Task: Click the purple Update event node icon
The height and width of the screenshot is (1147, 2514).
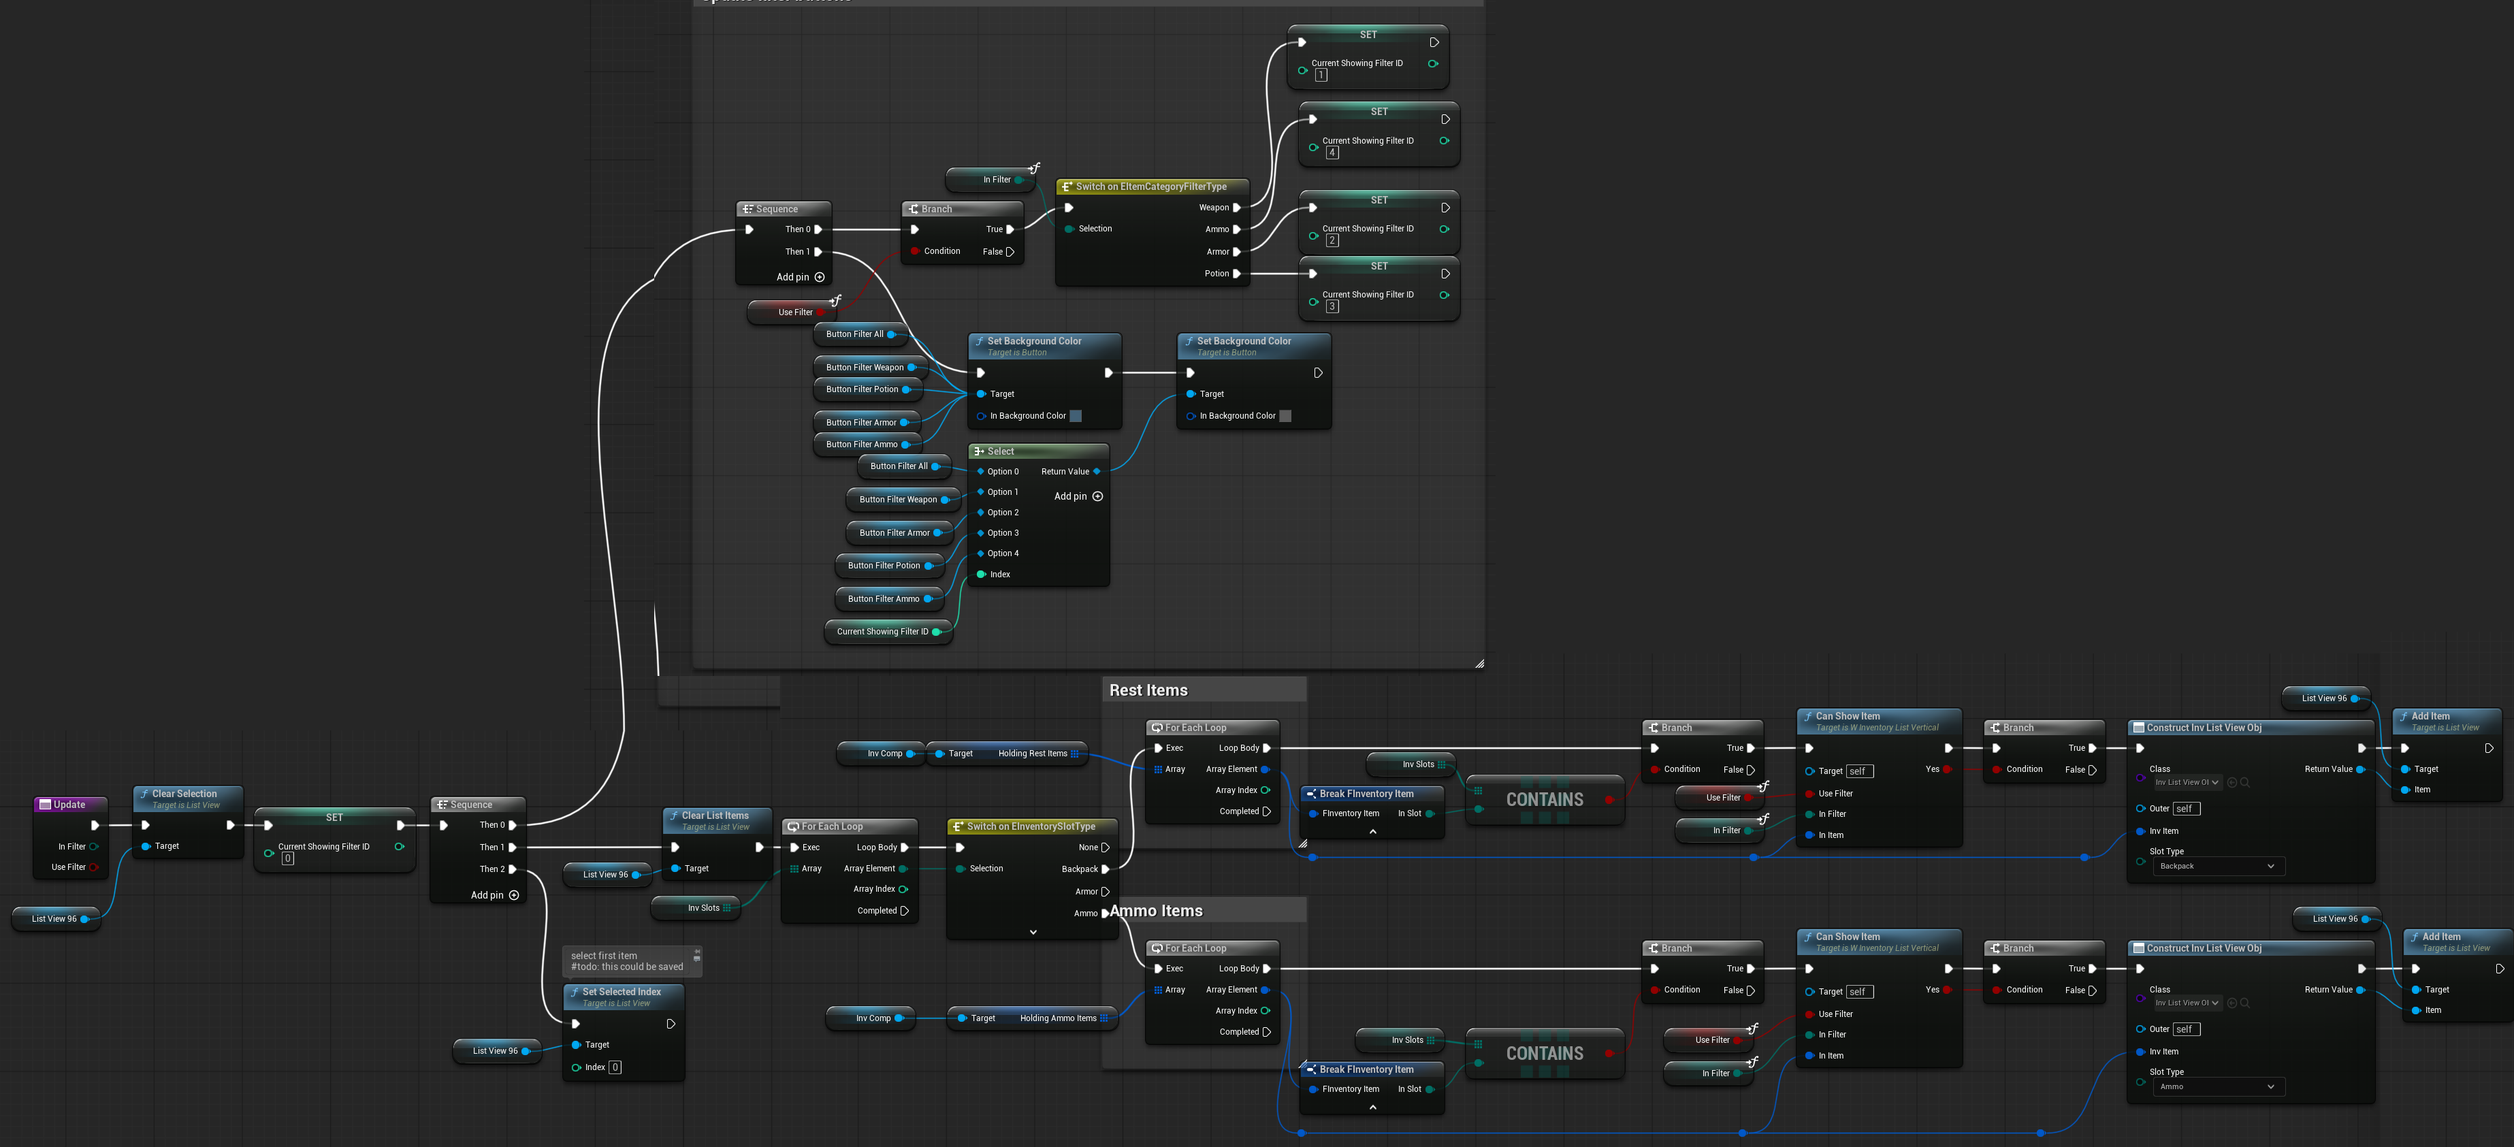Action: tap(45, 805)
